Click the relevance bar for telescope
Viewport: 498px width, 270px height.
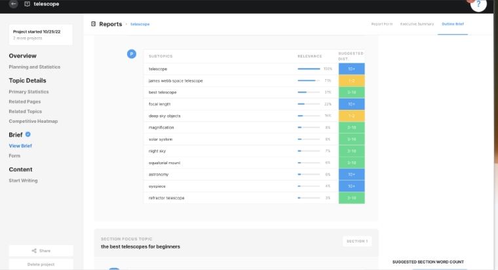309,69
